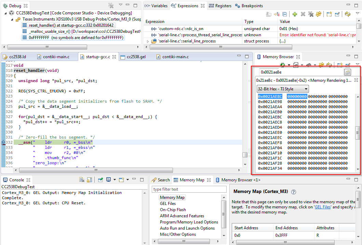
Task: Toggle Continuous Refresh in Memory Browser toolbar
Action: pos(321,65)
